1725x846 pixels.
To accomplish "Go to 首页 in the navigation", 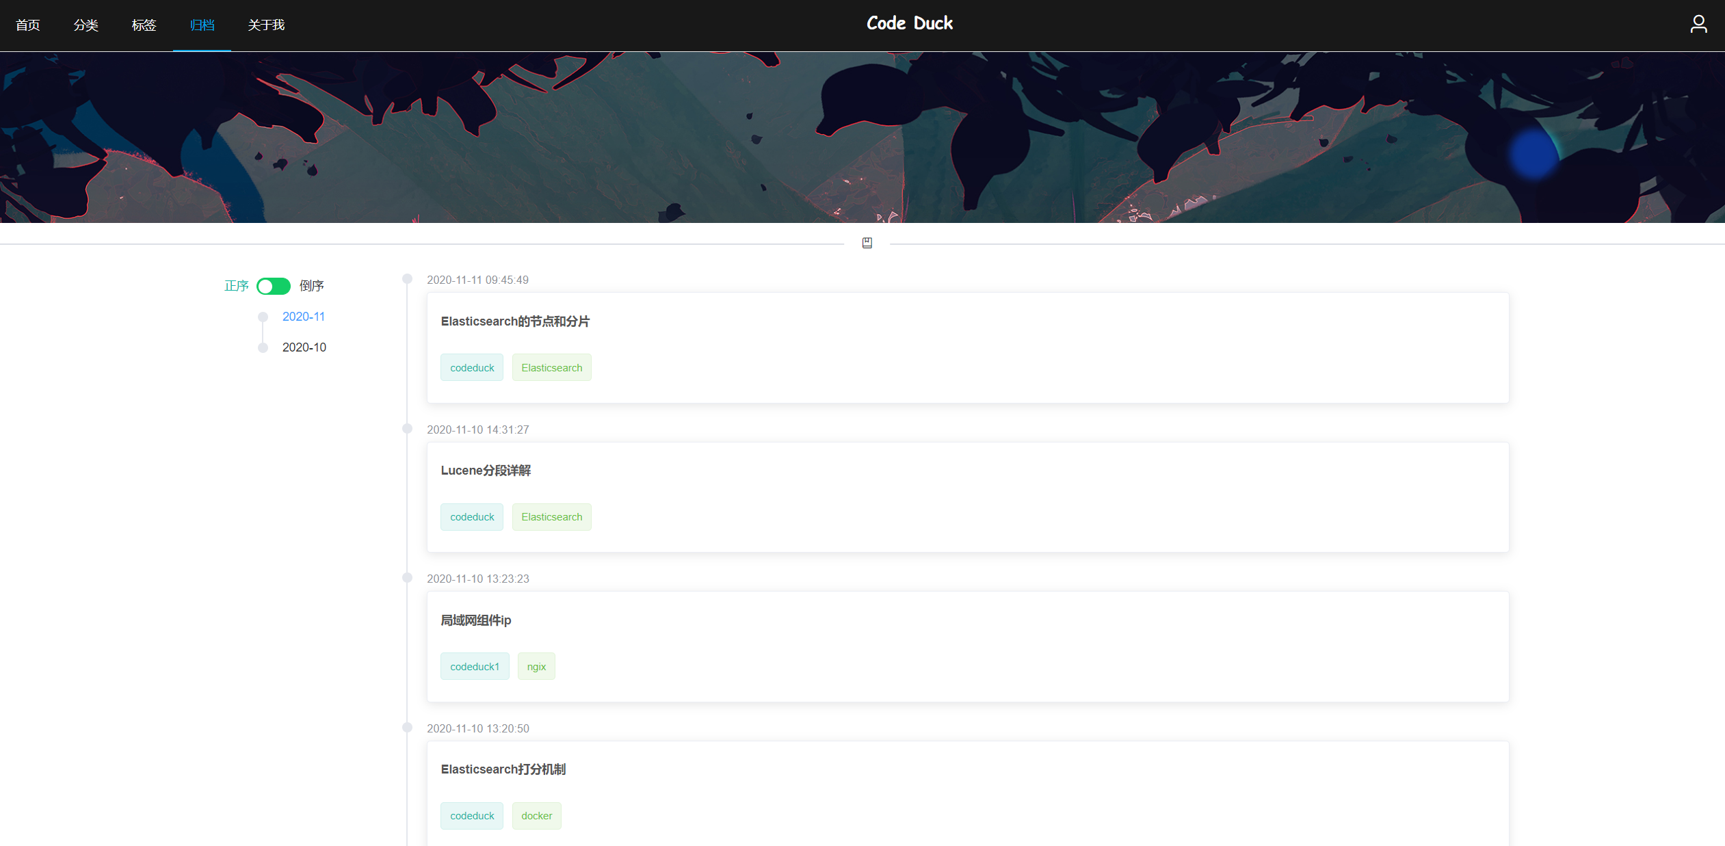I will 28,25.
